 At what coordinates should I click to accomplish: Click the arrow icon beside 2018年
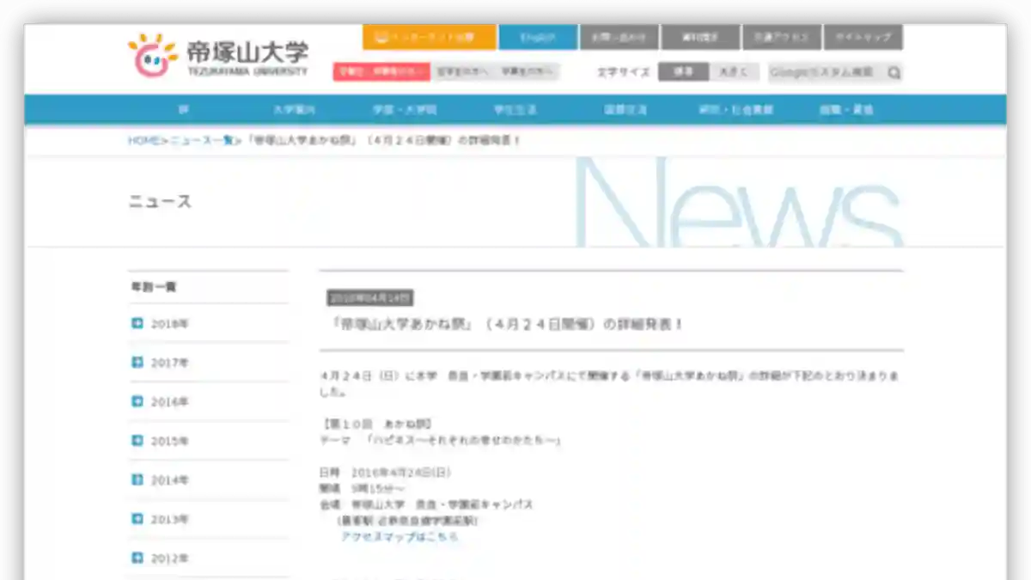(x=137, y=324)
